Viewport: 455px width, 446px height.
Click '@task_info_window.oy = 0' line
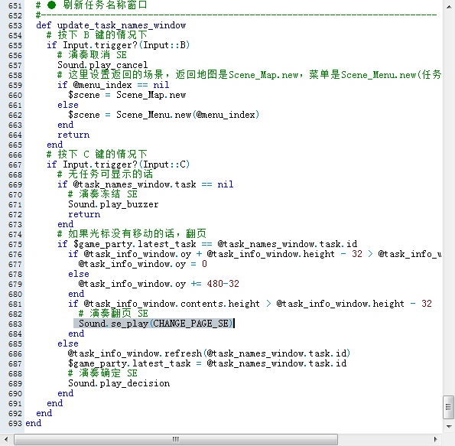143,264
